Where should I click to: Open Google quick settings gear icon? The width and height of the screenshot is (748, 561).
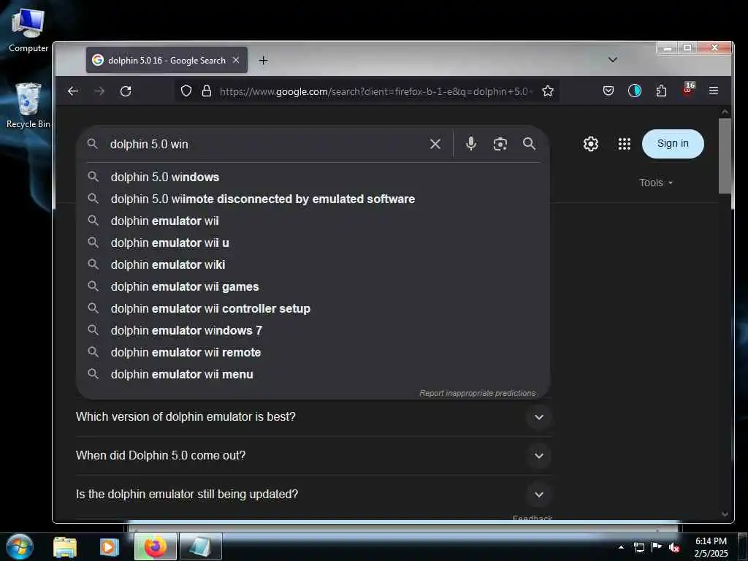[590, 144]
